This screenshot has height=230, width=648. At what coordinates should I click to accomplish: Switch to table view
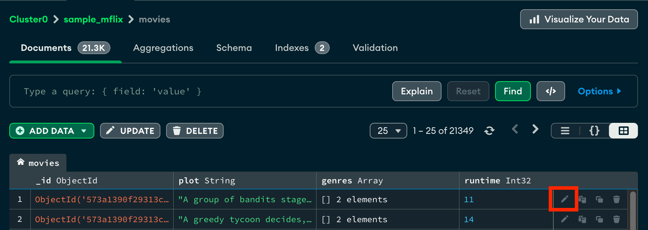[623, 131]
